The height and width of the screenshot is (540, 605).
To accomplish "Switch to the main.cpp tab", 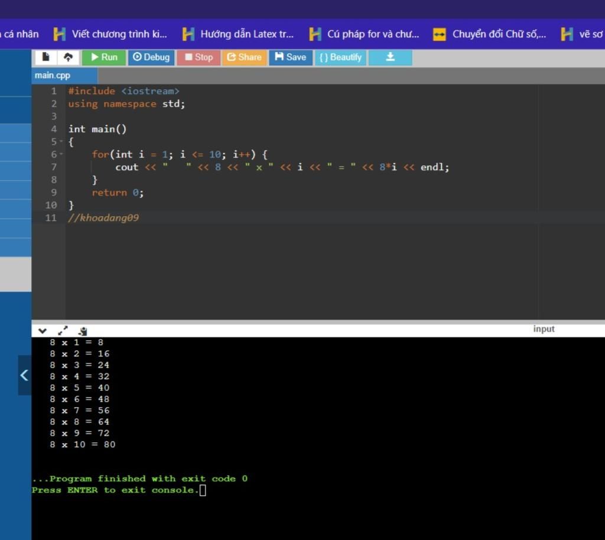I will pyautogui.click(x=53, y=75).
